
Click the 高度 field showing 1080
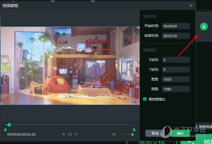coord(176,89)
